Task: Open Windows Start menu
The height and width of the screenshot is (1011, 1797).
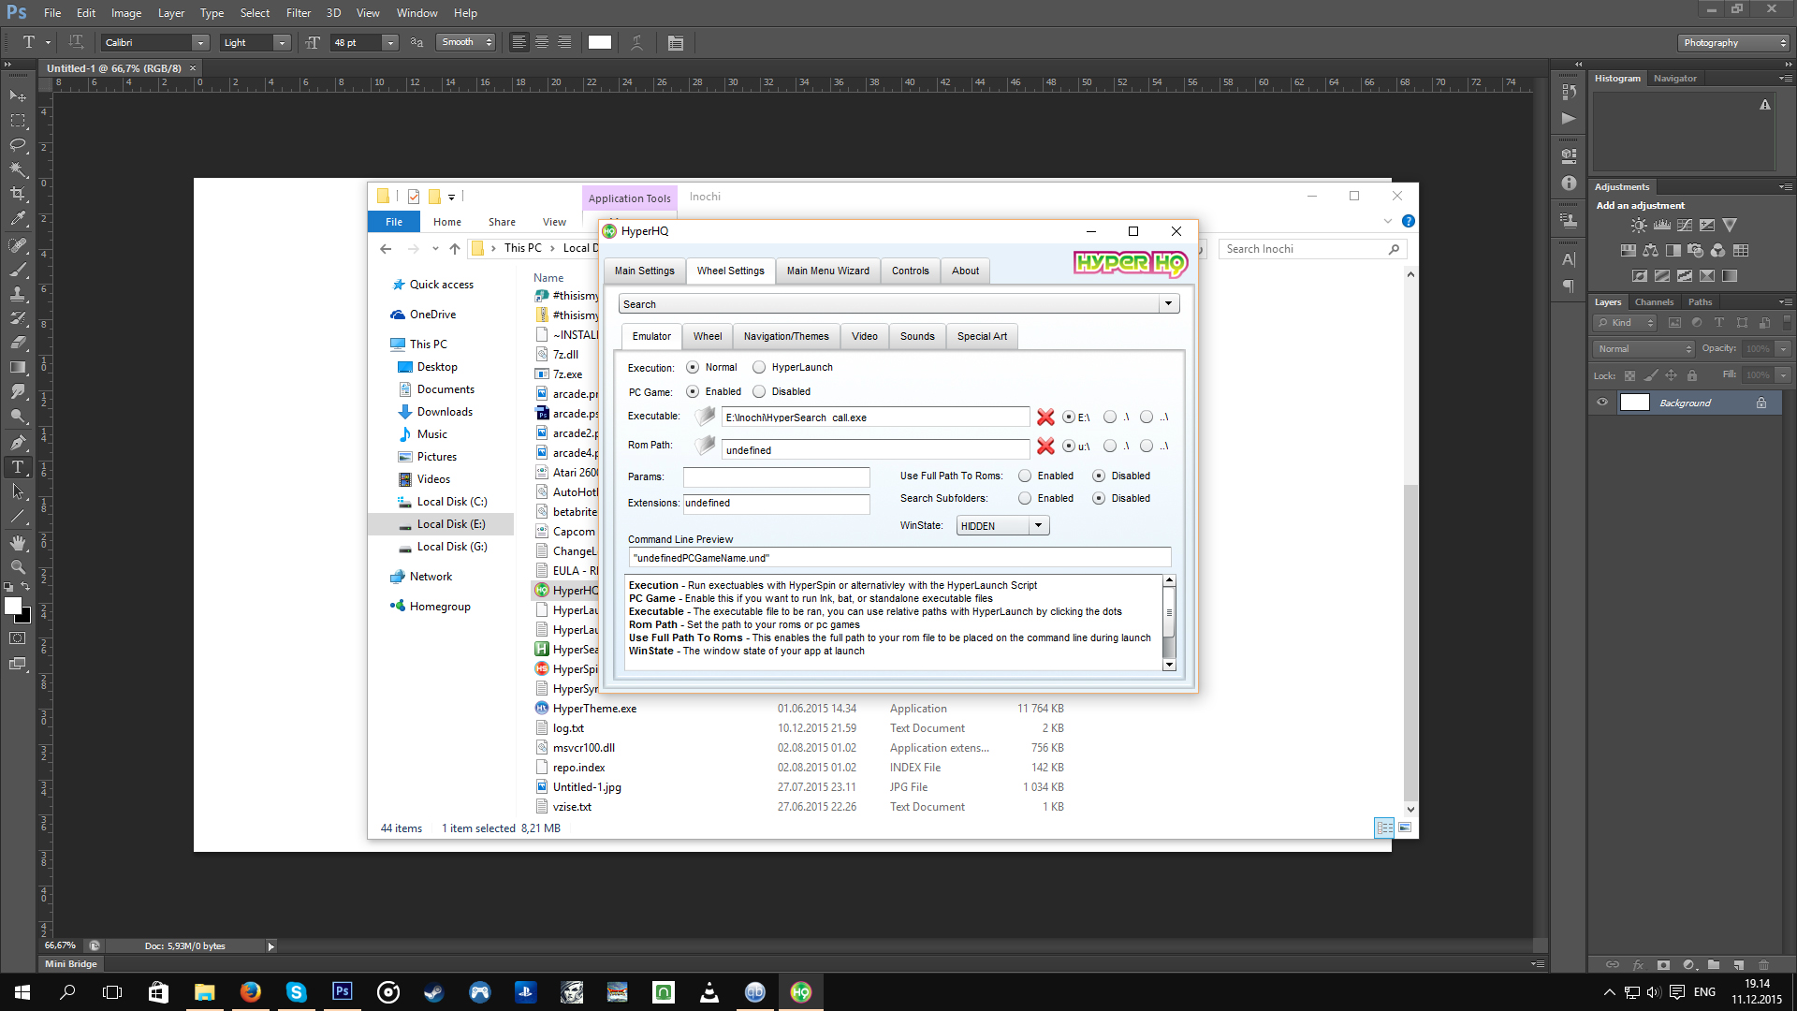Action: coord(22,992)
